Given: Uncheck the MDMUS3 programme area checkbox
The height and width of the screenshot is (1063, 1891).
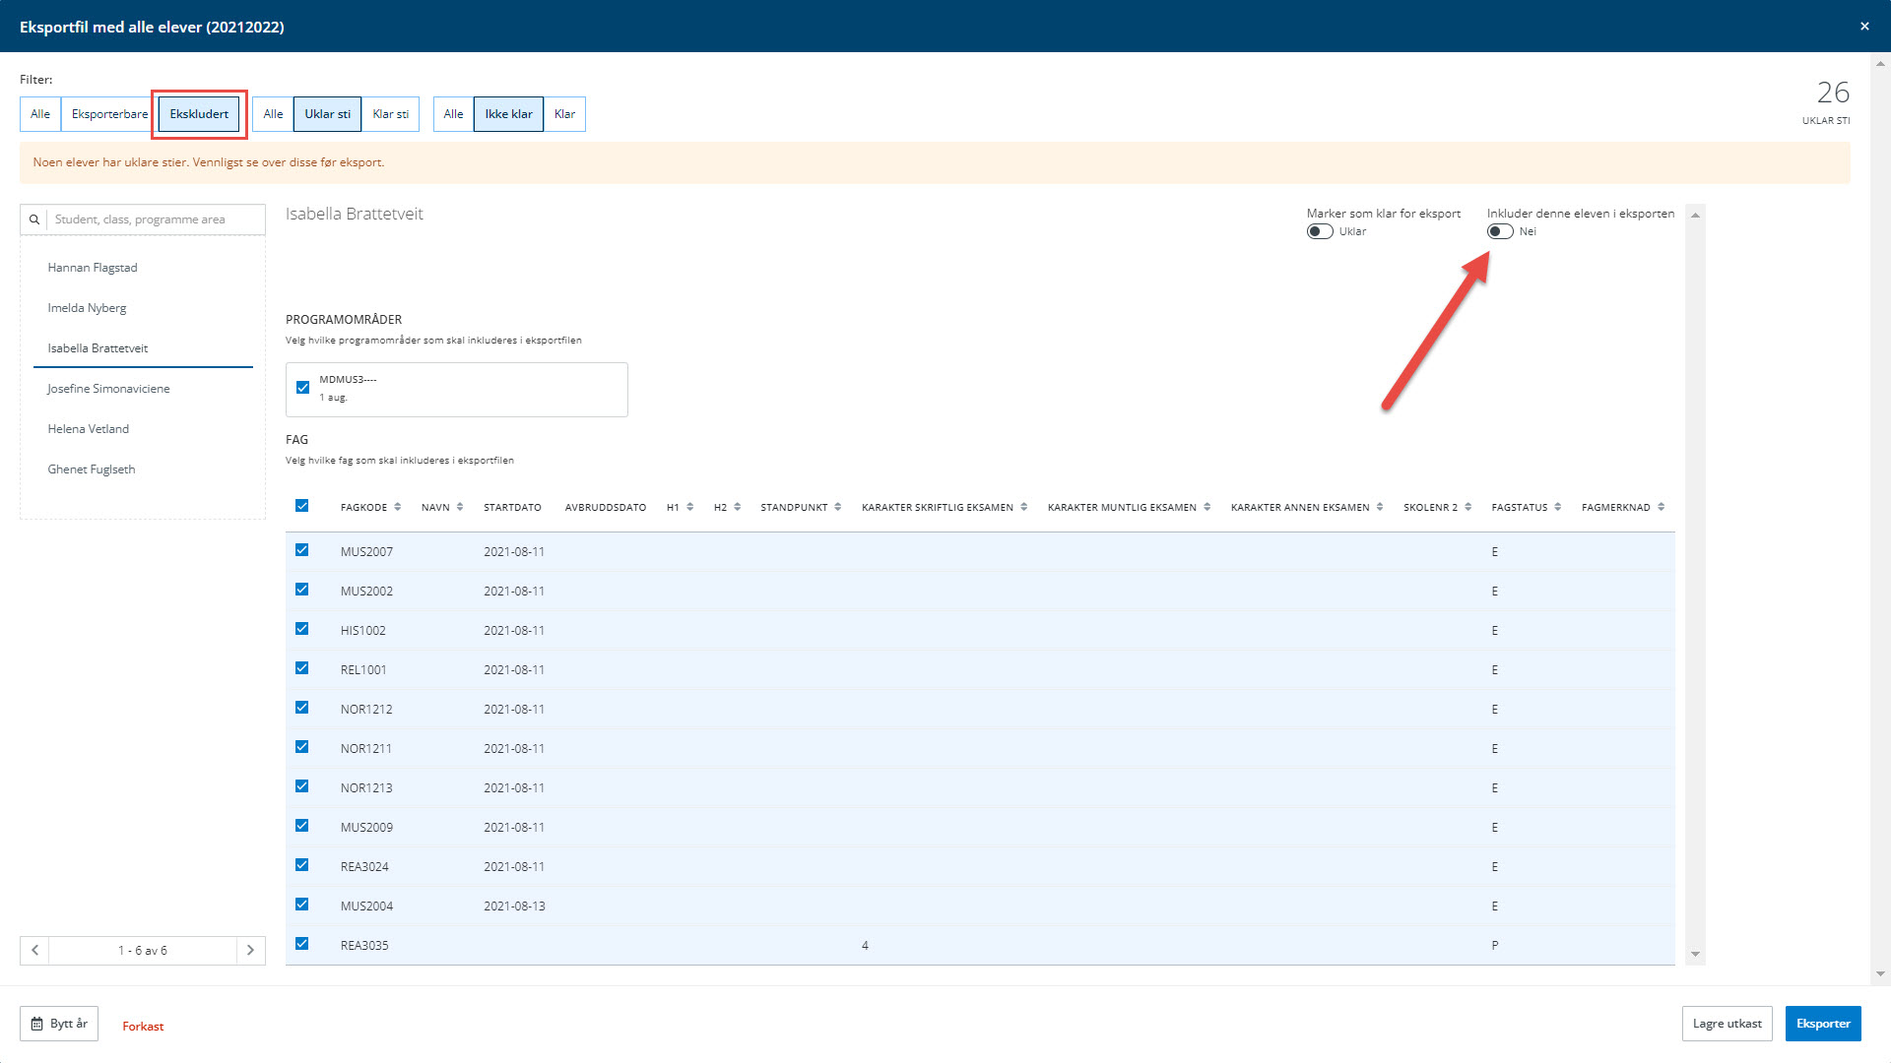Looking at the screenshot, I should [303, 388].
